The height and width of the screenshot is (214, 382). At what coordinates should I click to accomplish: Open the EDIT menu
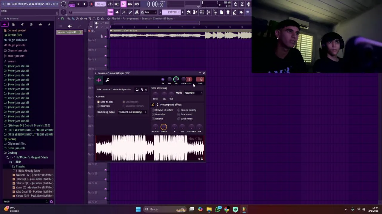coord(9,4)
